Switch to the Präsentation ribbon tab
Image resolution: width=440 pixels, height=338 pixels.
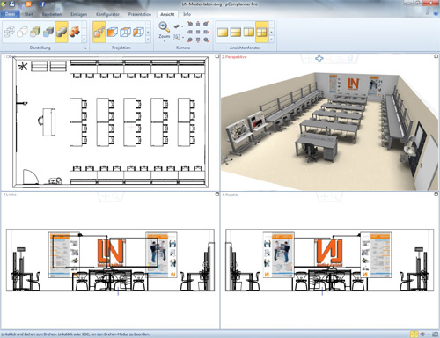tap(140, 14)
